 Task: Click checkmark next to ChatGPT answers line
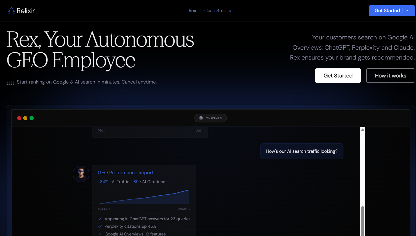click(x=100, y=219)
